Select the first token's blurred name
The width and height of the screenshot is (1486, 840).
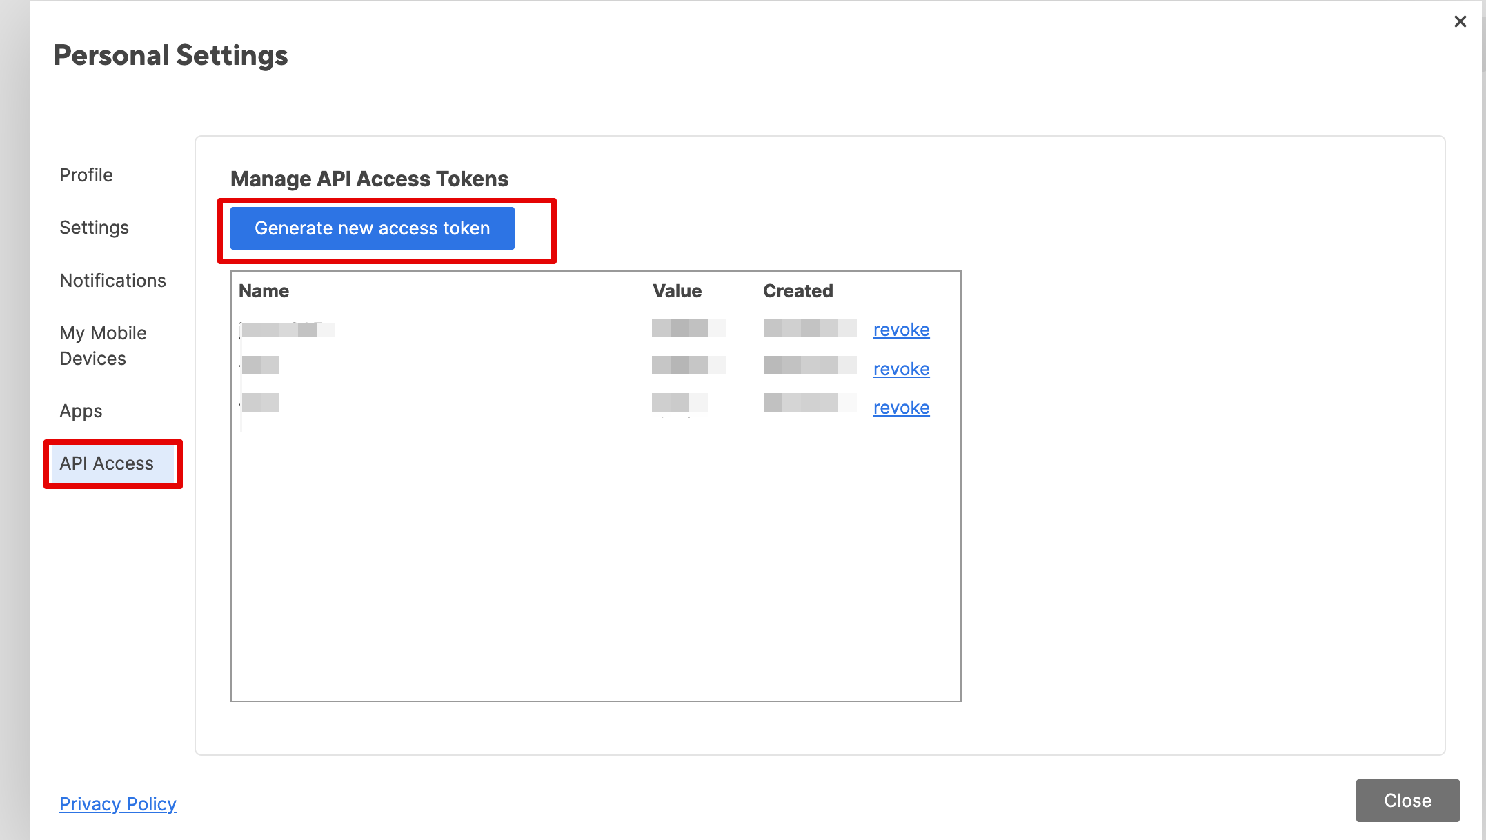[x=287, y=330]
